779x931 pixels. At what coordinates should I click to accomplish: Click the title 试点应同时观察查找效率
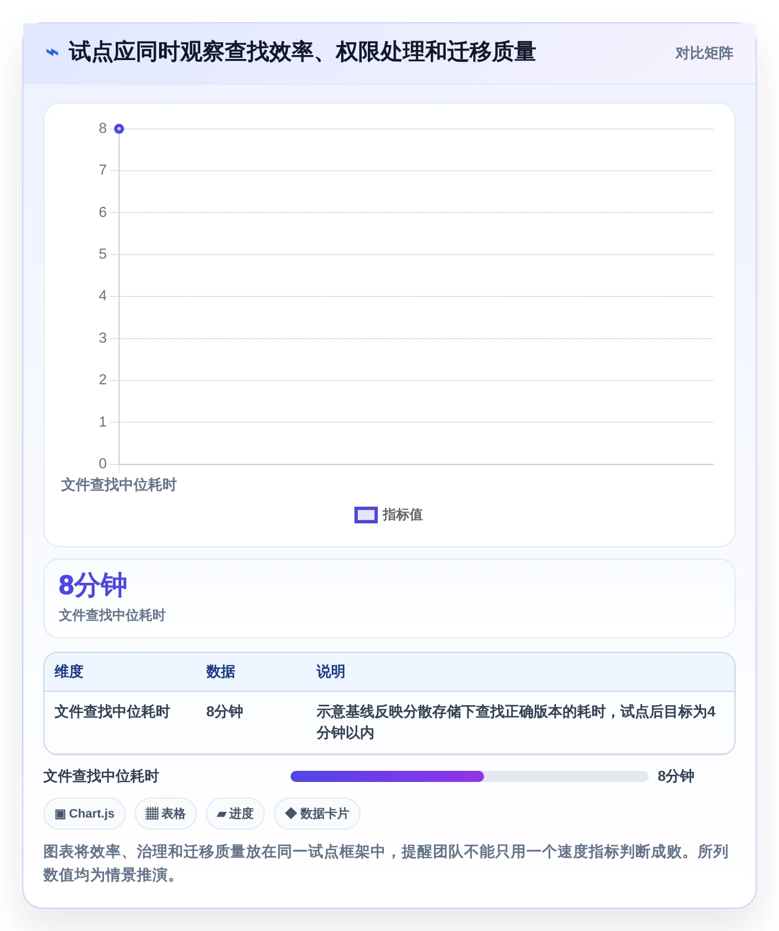click(302, 52)
